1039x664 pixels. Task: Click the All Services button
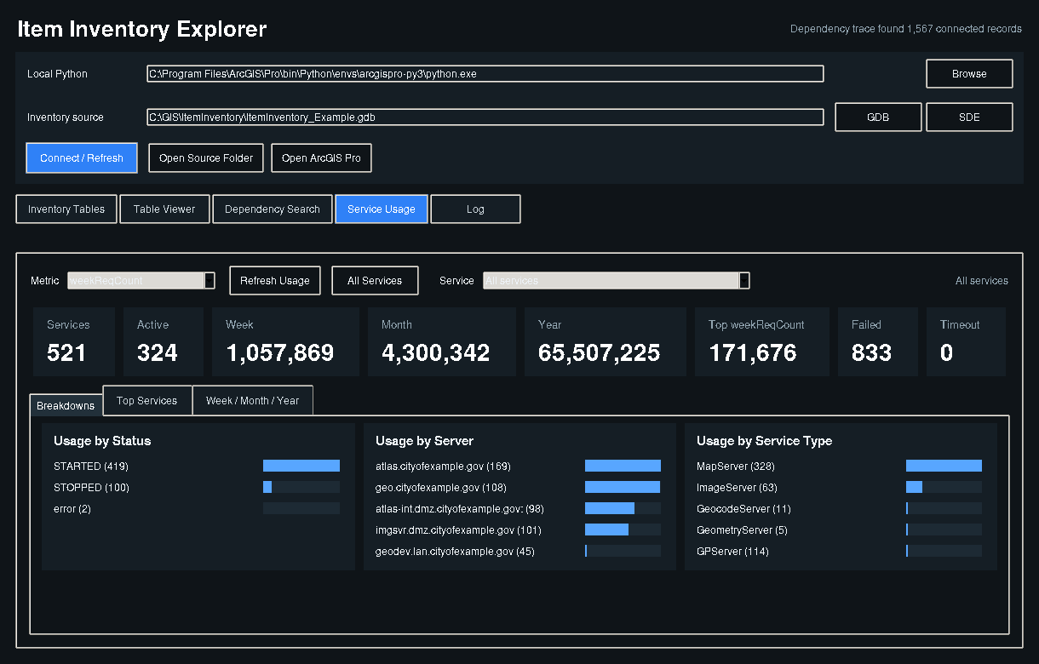click(375, 281)
